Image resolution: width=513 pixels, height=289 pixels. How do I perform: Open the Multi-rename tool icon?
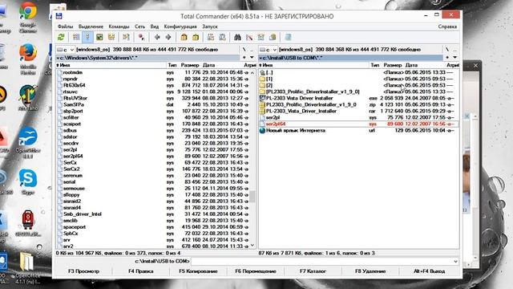pos(249,37)
